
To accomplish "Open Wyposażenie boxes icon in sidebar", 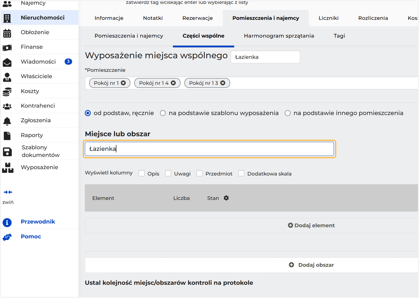I will pyautogui.click(x=7, y=168).
